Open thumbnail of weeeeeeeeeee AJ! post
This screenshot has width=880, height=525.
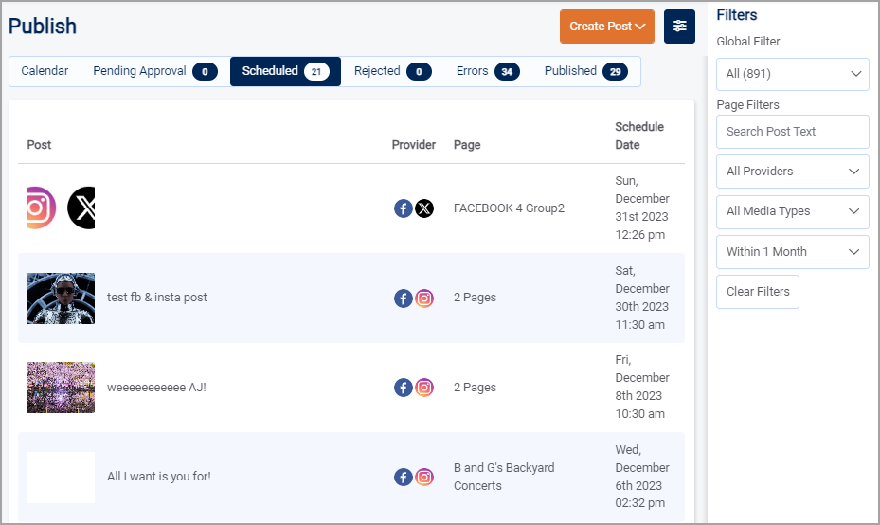[x=61, y=388]
